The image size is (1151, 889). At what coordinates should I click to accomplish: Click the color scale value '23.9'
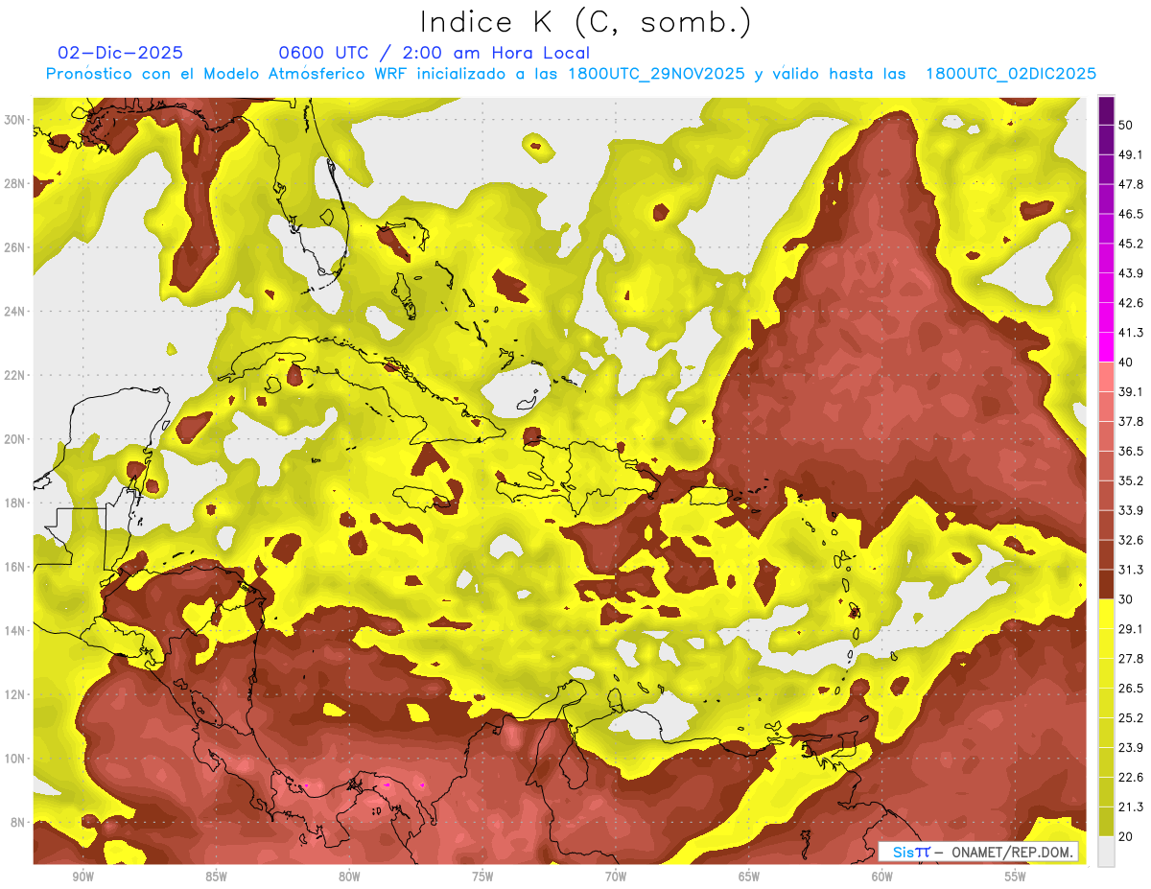(1130, 747)
